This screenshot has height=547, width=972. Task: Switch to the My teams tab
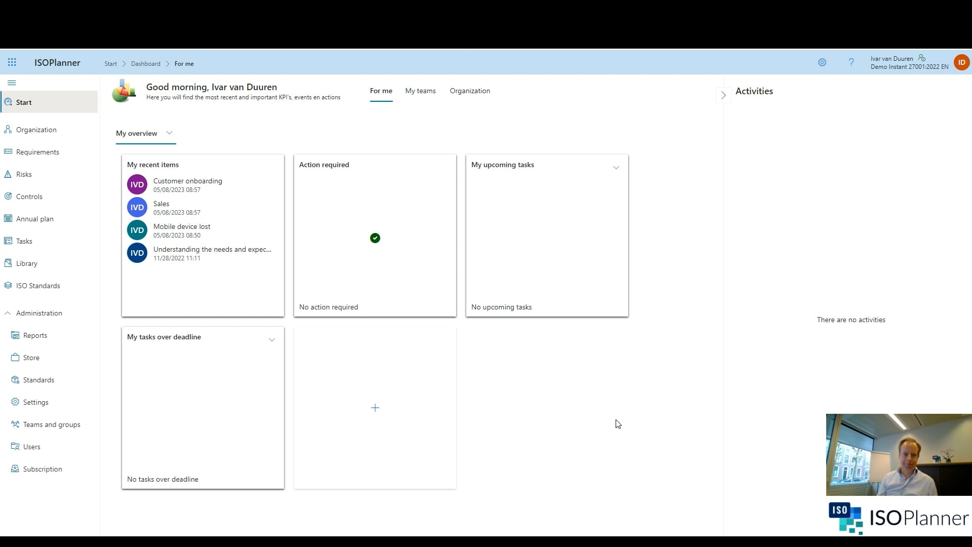pos(420,91)
